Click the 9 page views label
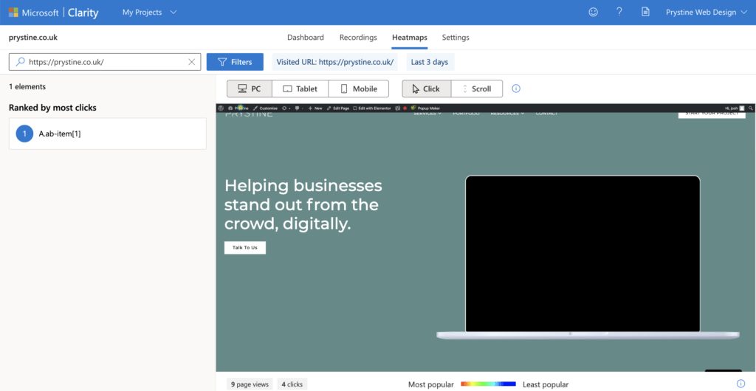This screenshot has width=756, height=391. coord(250,384)
